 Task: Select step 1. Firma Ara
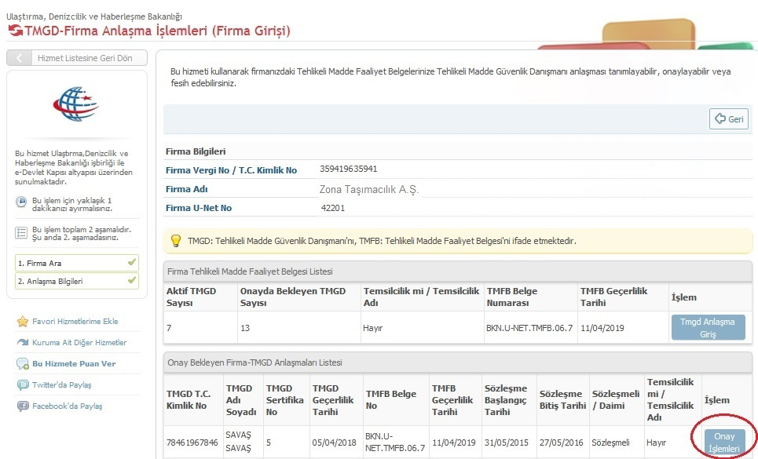point(77,263)
